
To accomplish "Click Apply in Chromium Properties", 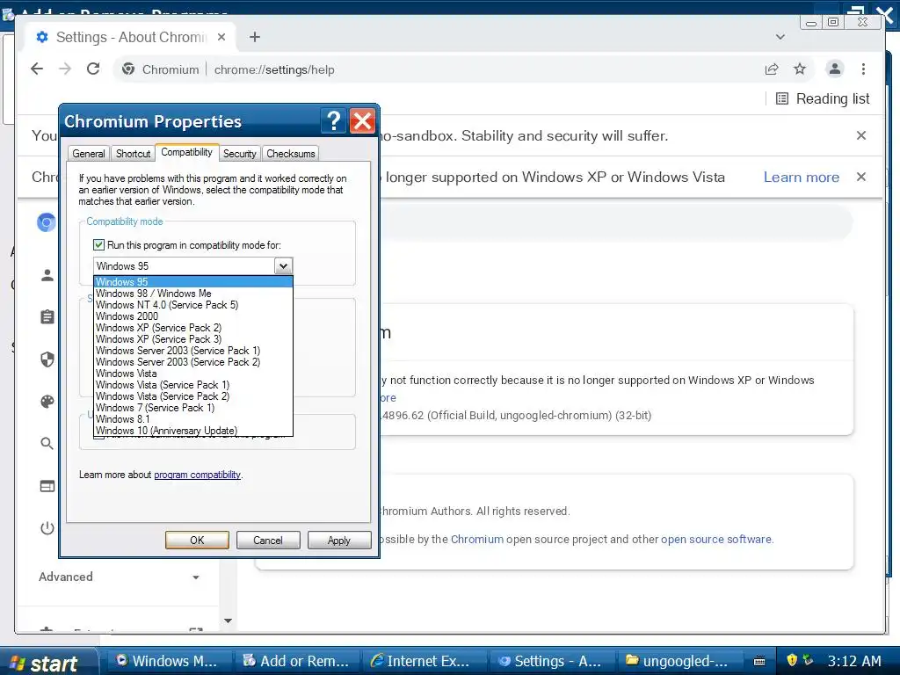I will click(x=339, y=541).
